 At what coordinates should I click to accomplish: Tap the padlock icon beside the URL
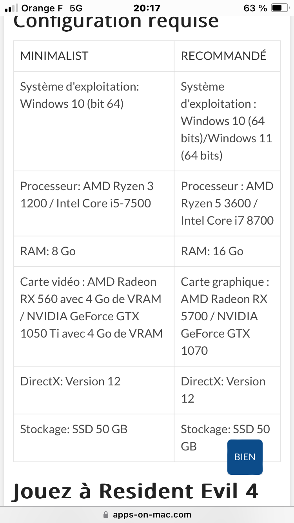point(105,515)
